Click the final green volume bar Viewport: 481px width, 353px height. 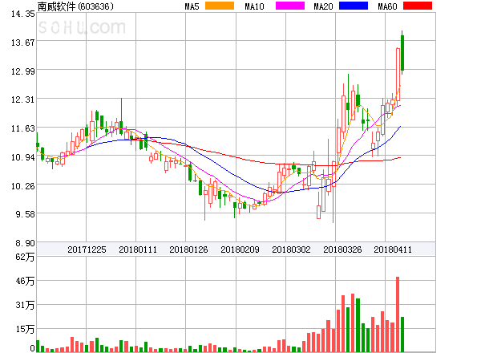[x=402, y=335]
